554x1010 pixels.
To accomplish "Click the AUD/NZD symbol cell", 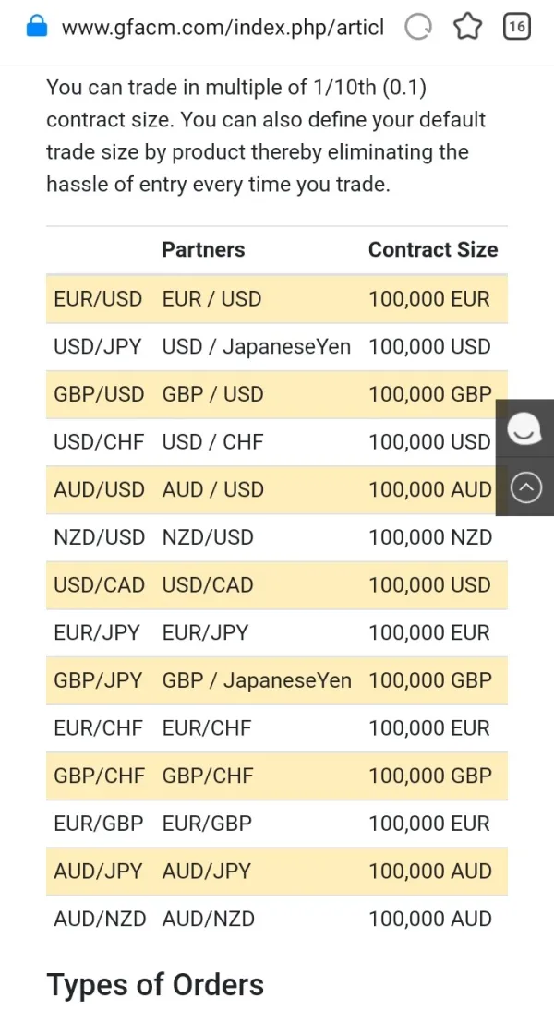I will [99, 919].
